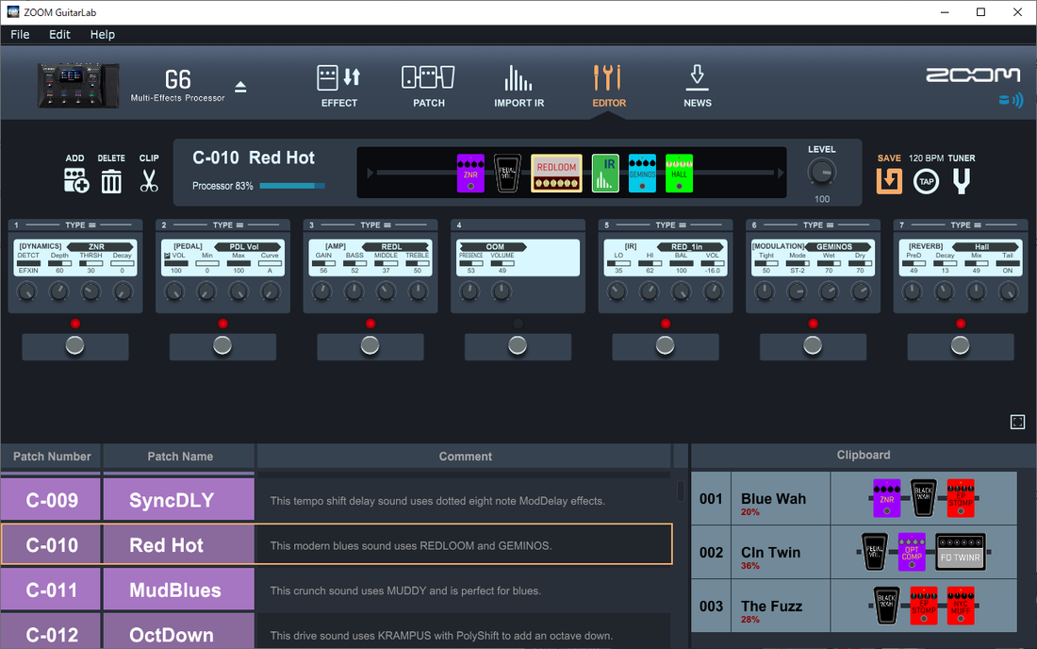Click the eject arrow next to G6
Screen dimensions: 1037x649
coord(240,85)
